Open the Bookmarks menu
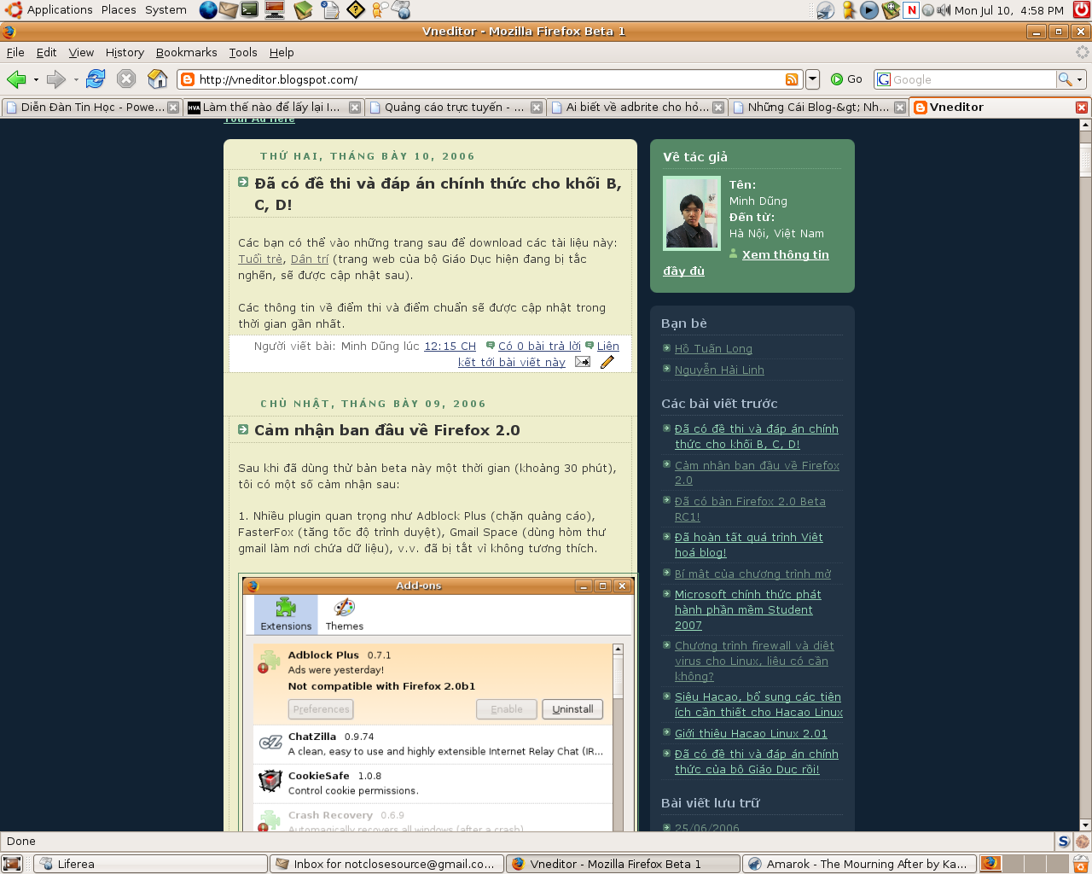This screenshot has height=874, width=1092. [x=186, y=53]
